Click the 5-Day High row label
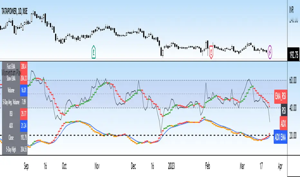The width and height of the screenshot is (300, 177). coord(11,149)
